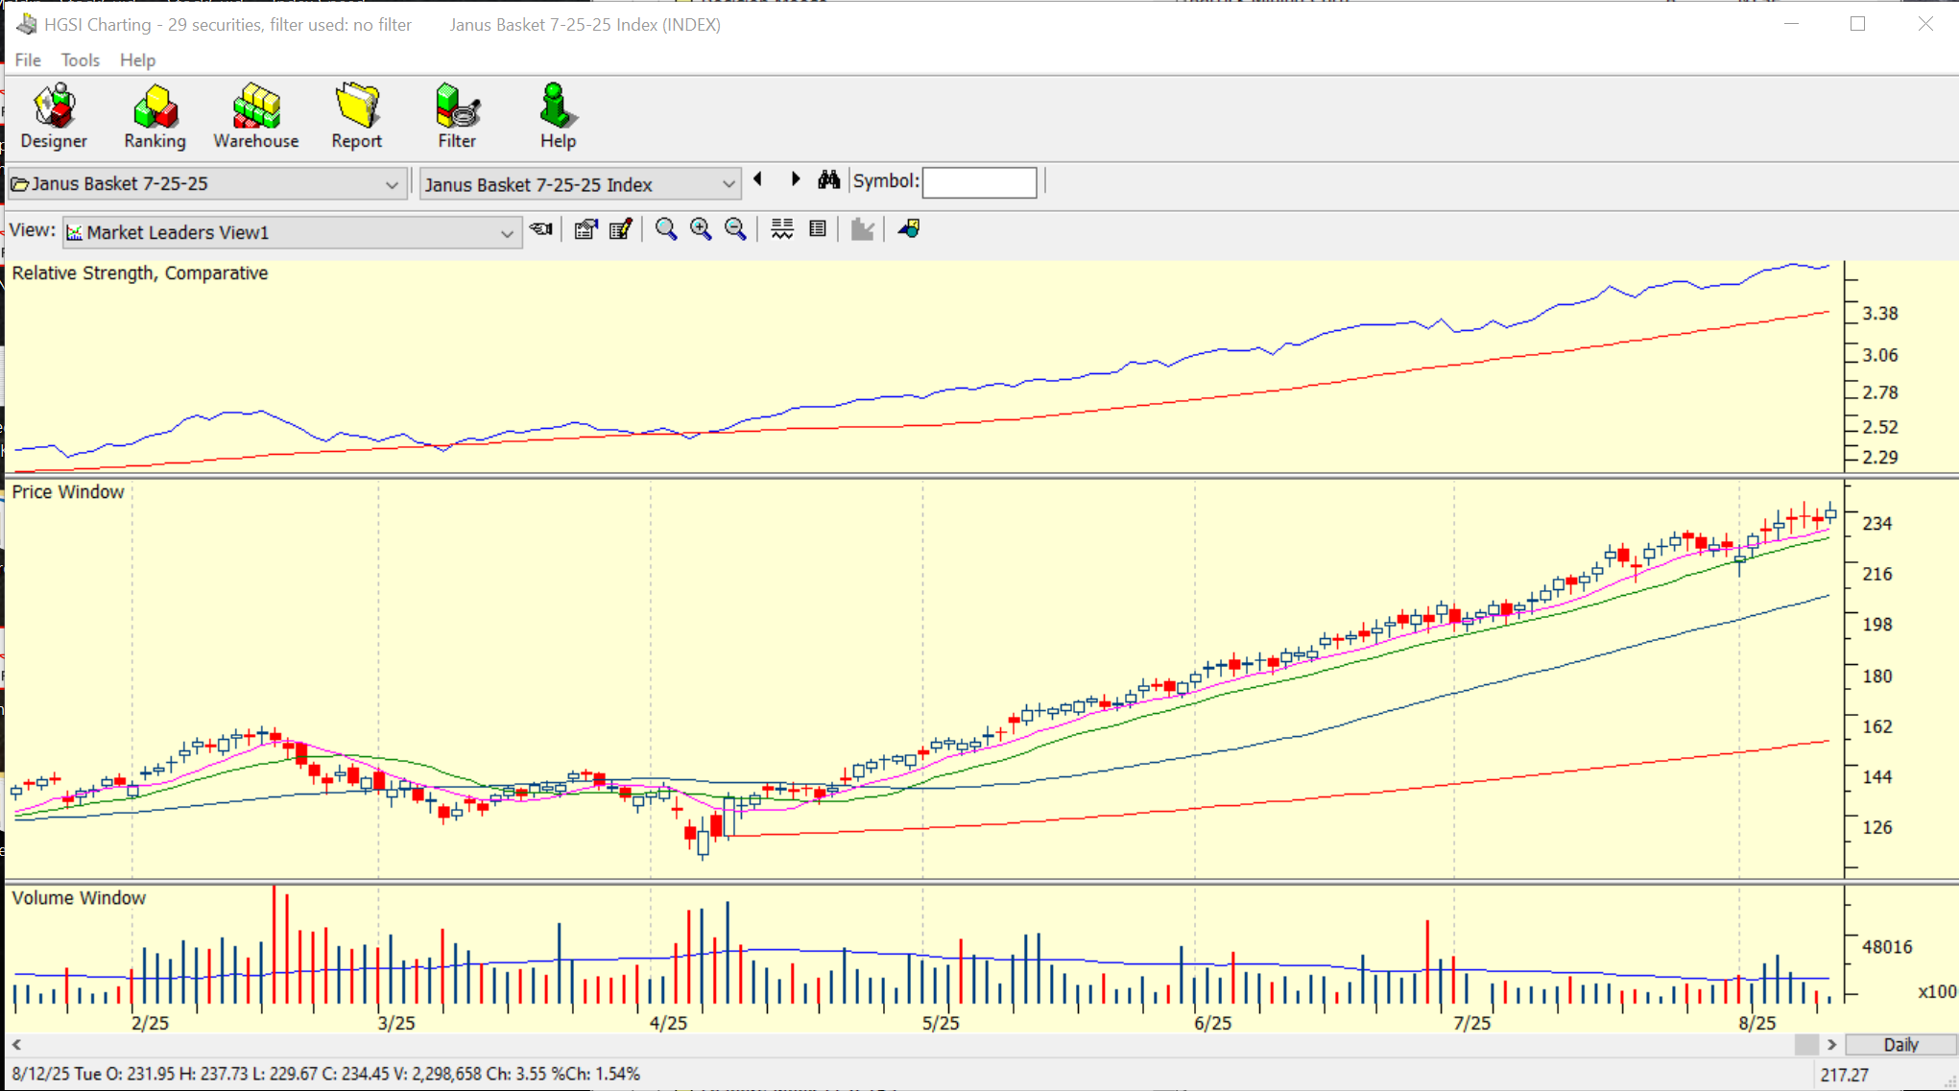Open the edit view pencil icon
Image resolution: width=1959 pixels, height=1091 pixels.
tap(621, 229)
